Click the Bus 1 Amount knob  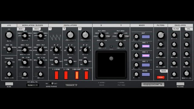point(25,74)
